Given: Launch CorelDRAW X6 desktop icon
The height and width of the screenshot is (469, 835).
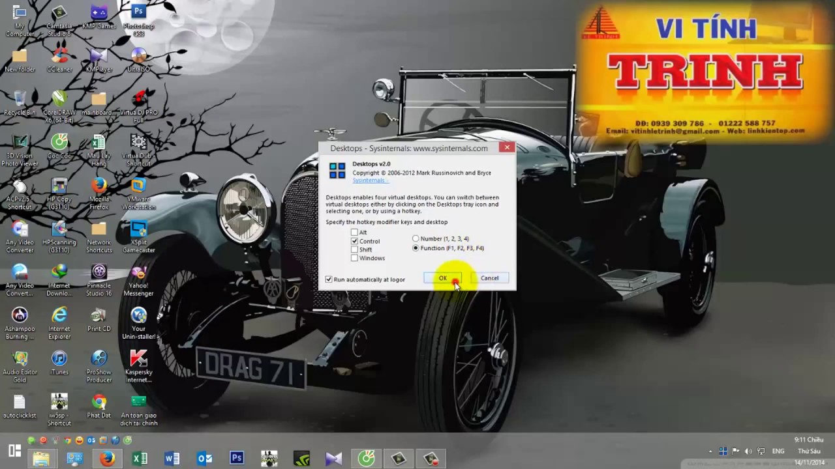Looking at the screenshot, I should 59,106.
